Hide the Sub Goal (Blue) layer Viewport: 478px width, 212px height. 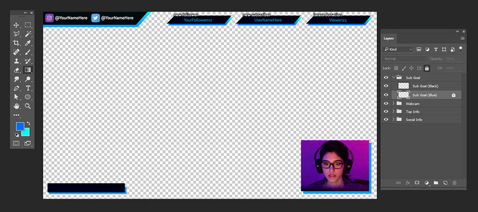[x=386, y=95]
